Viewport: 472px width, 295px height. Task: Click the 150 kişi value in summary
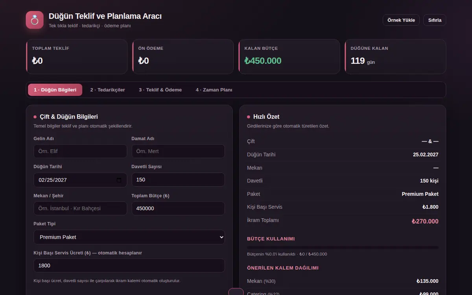[x=429, y=181]
